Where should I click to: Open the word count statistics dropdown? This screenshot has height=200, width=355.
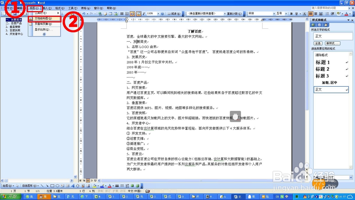tap(225, 13)
